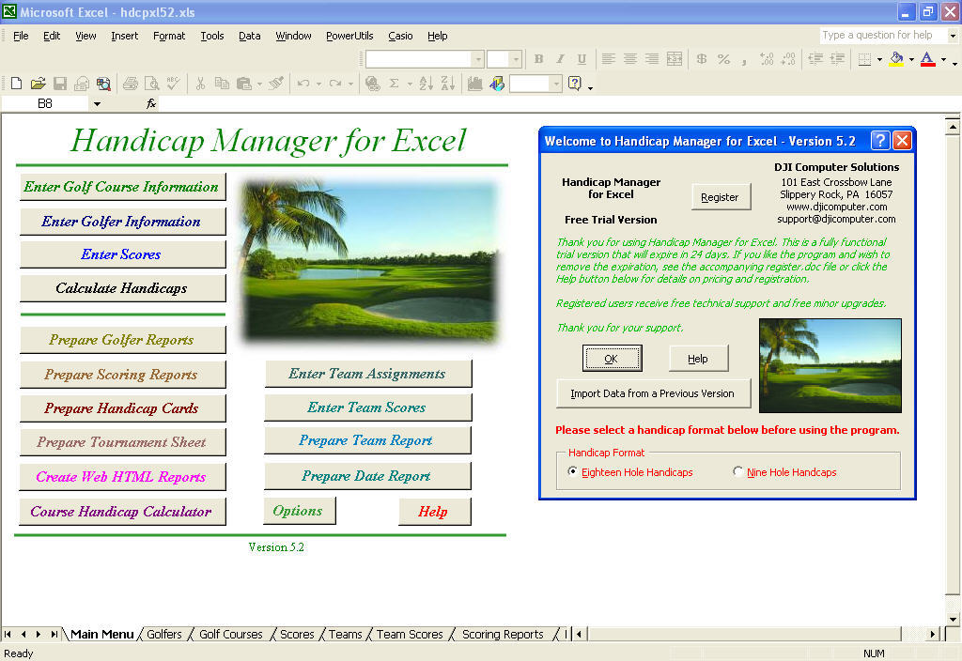Click the Prepare Team Report button
The image size is (962, 661).
[x=367, y=440]
